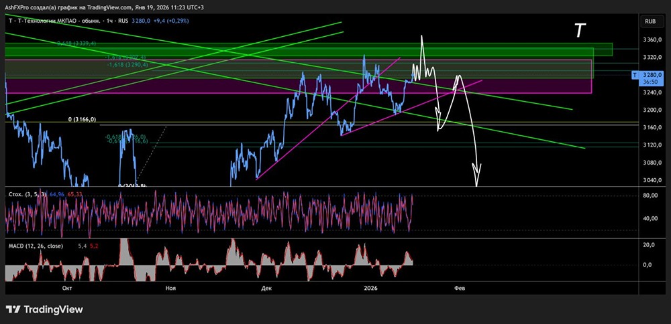Click the MACD signal value 5,2

[93, 246]
